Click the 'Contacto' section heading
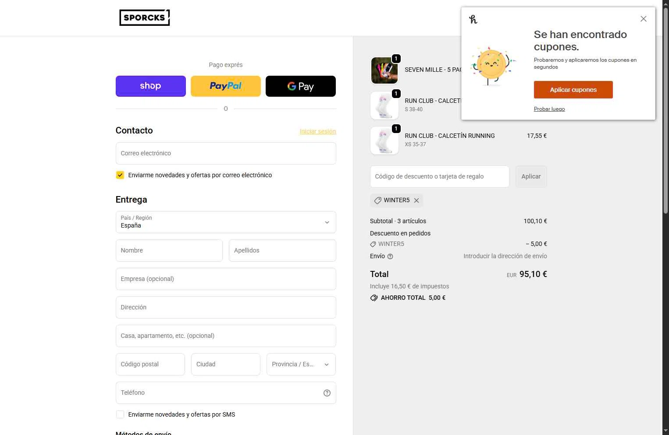Image resolution: width=669 pixels, height=435 pixels. [x=134, y=130]
